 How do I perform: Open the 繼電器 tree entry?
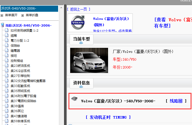click(x=15, y=51)
